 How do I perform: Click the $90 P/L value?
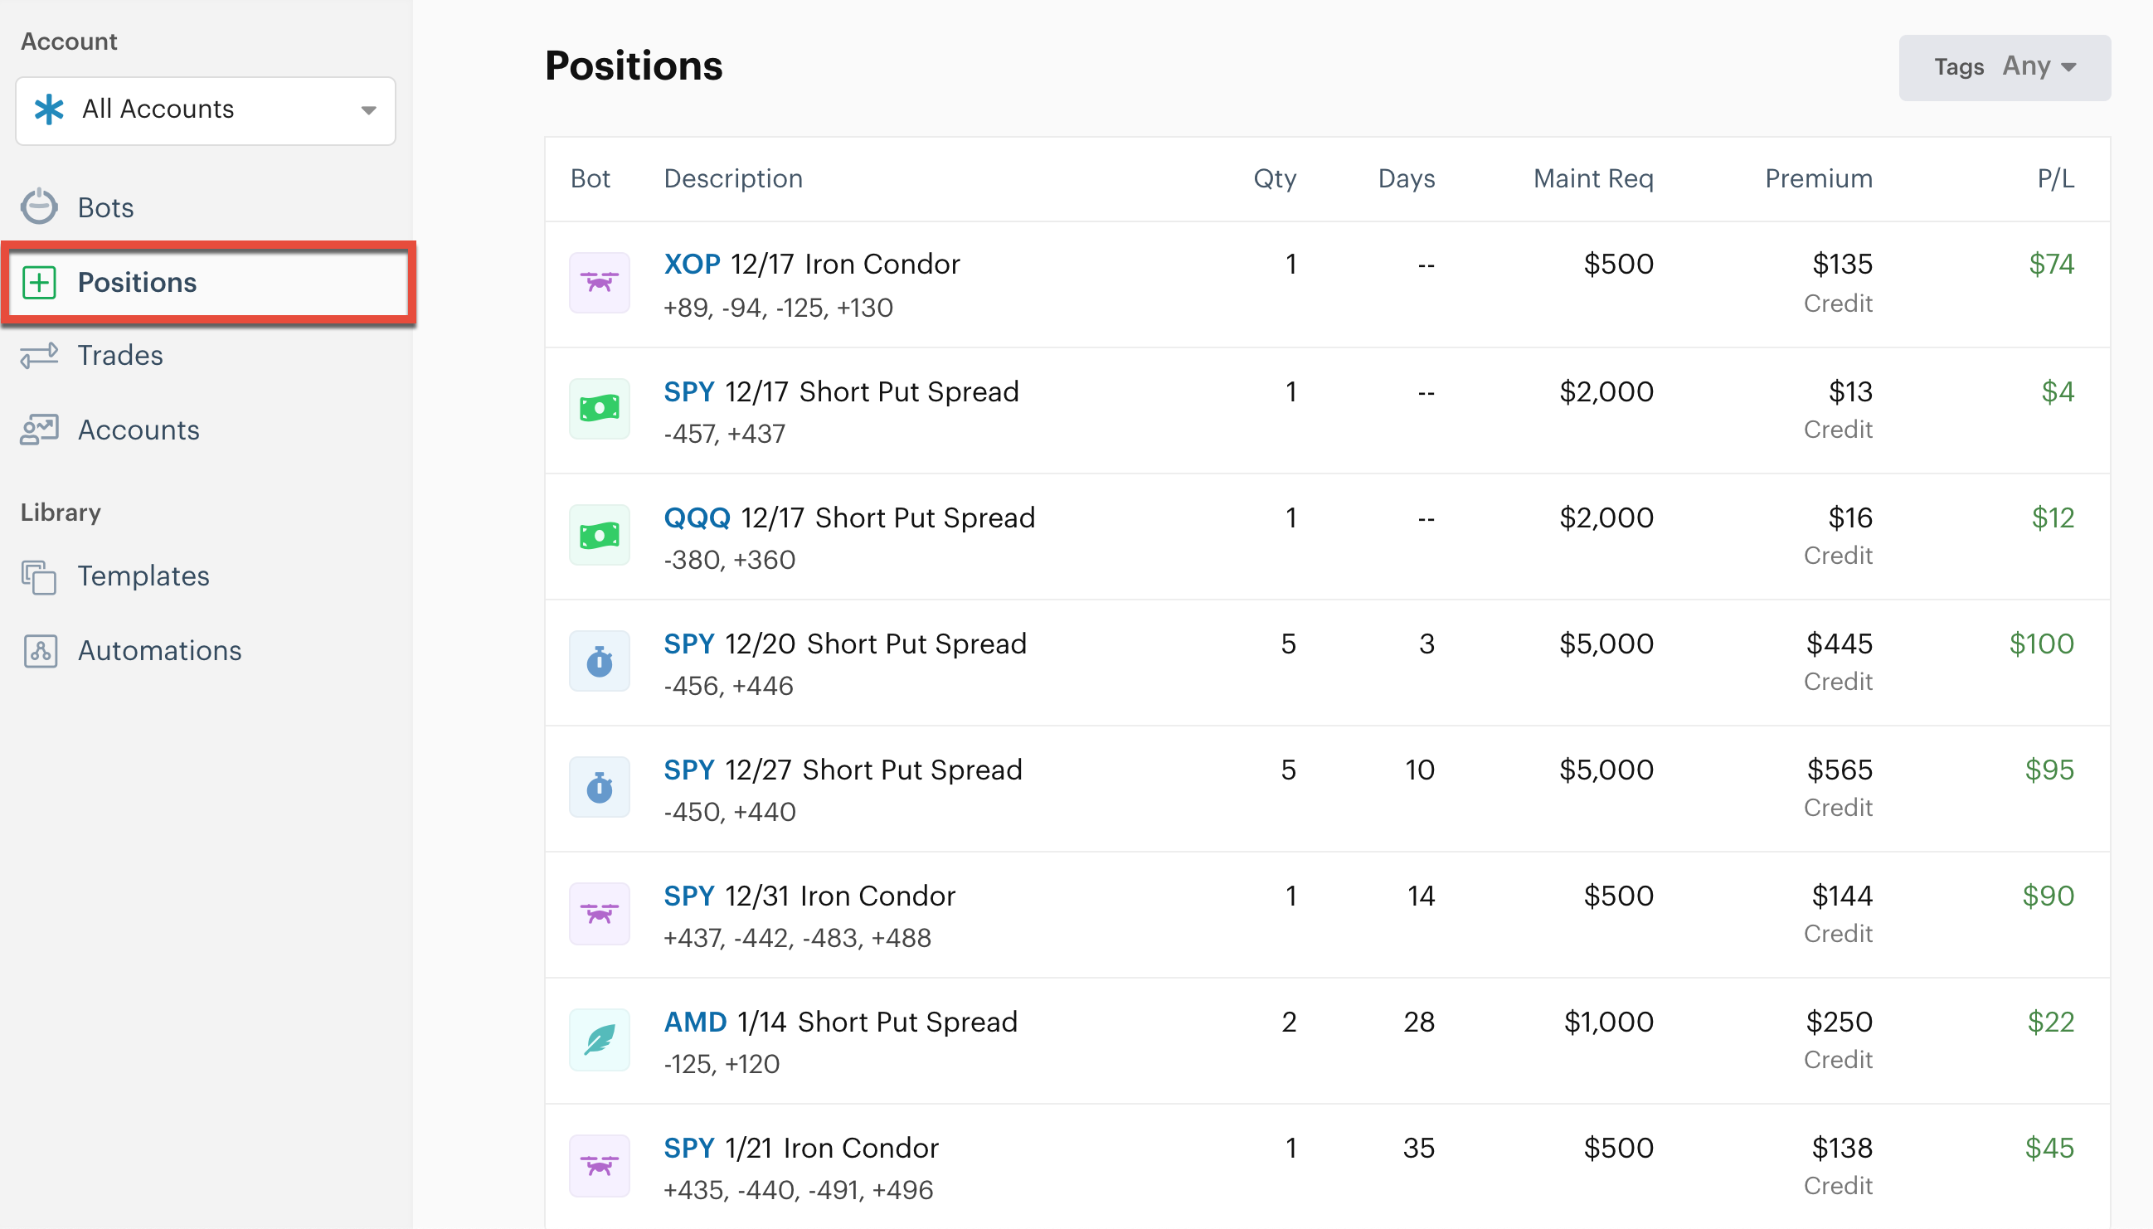2048,896
